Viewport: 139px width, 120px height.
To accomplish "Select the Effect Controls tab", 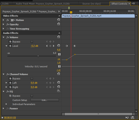I will pyautogui.click(x=119, y=4).
